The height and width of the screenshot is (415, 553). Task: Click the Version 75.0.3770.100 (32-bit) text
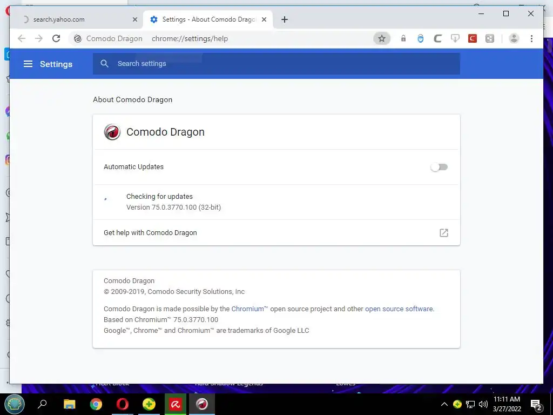[x=173, y=207]
